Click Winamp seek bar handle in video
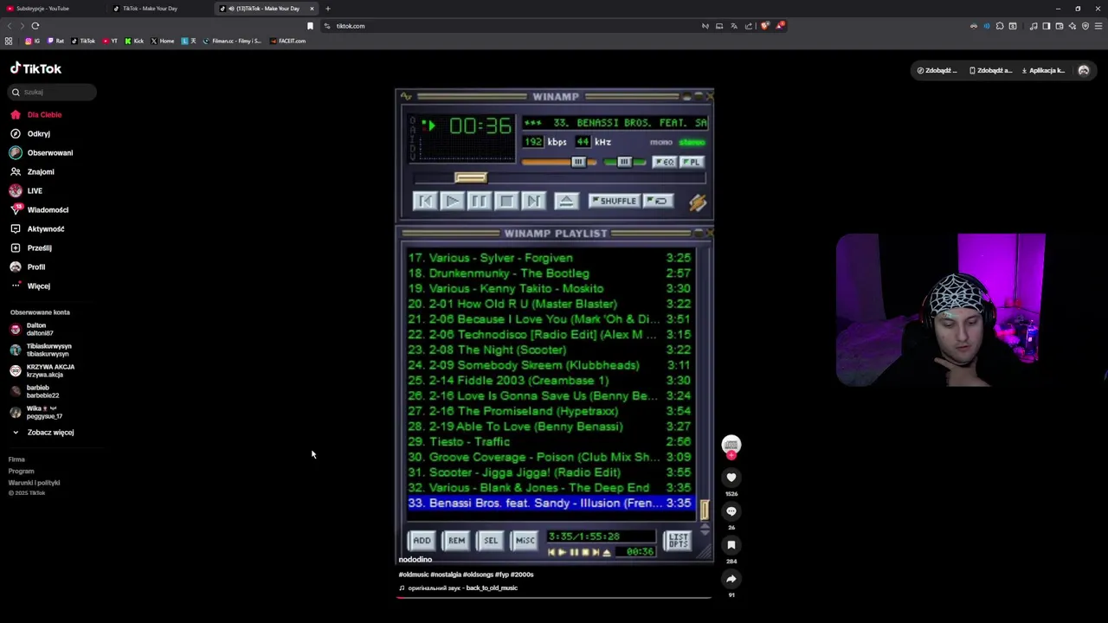 point(471,178)
